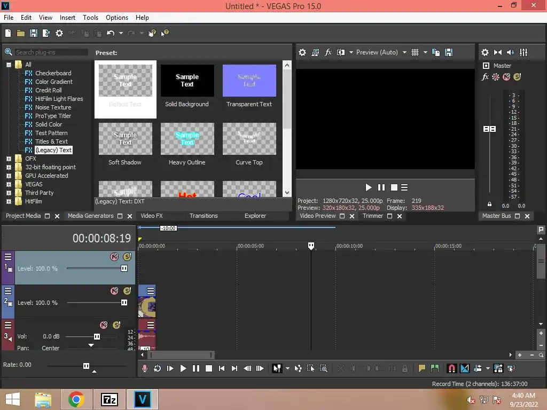547x410 pixels.
Task: Stop the preview in Video Preview window
Action: pyautogui.click(x=394, y=187)
